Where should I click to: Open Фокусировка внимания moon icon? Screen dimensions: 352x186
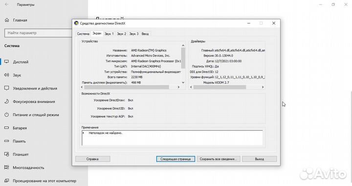click(7, 101)
